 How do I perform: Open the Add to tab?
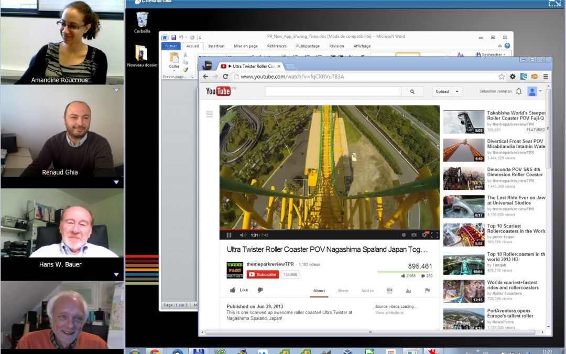(367, 291)
